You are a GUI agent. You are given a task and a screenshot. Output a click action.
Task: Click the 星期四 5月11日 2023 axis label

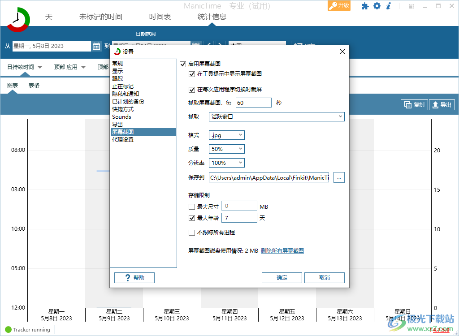[229, 315]
